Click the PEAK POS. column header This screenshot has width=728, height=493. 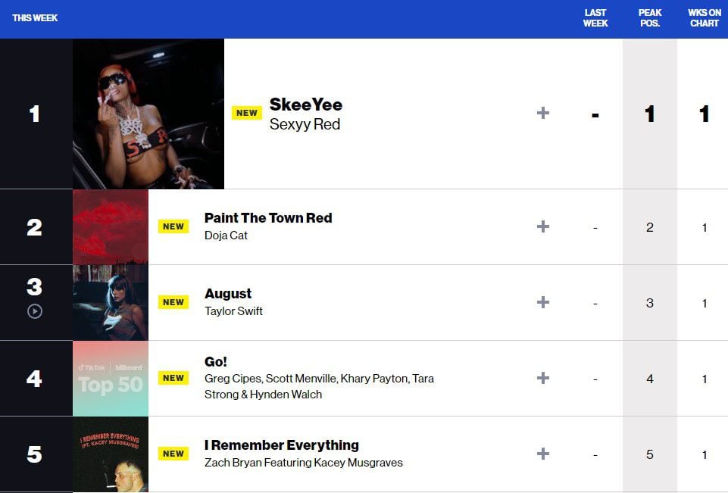650,18
